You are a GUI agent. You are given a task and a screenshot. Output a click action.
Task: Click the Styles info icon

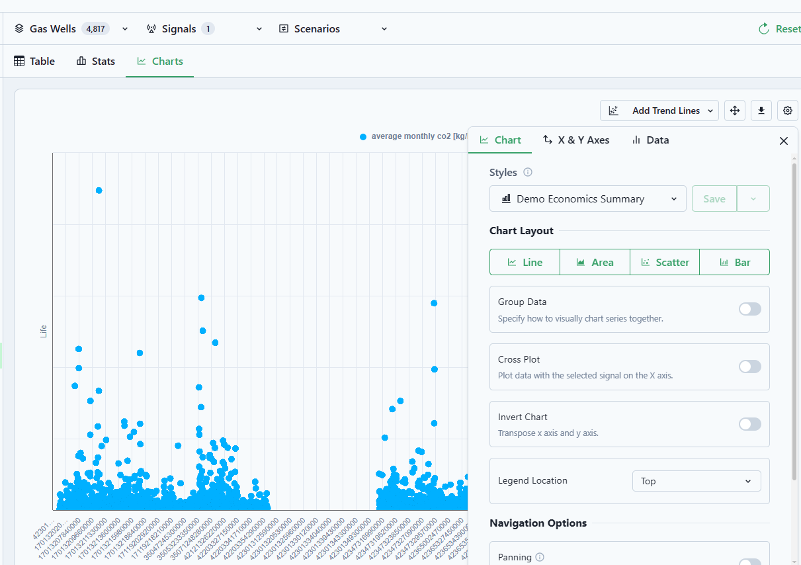[x=528, y=172]
